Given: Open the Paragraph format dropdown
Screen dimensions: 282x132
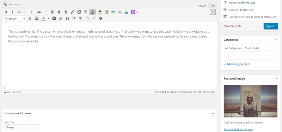Looking at the screenshot, I should point(14,19).
